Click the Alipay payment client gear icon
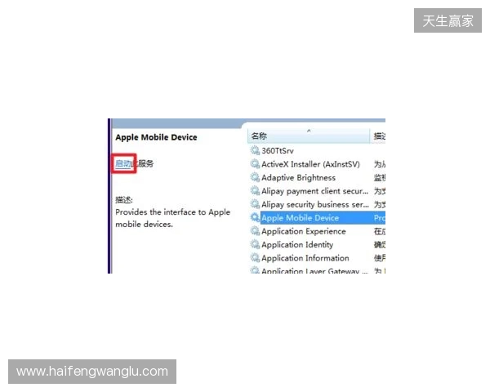This screenshot has height=392, width=490. tap(255, 191)
